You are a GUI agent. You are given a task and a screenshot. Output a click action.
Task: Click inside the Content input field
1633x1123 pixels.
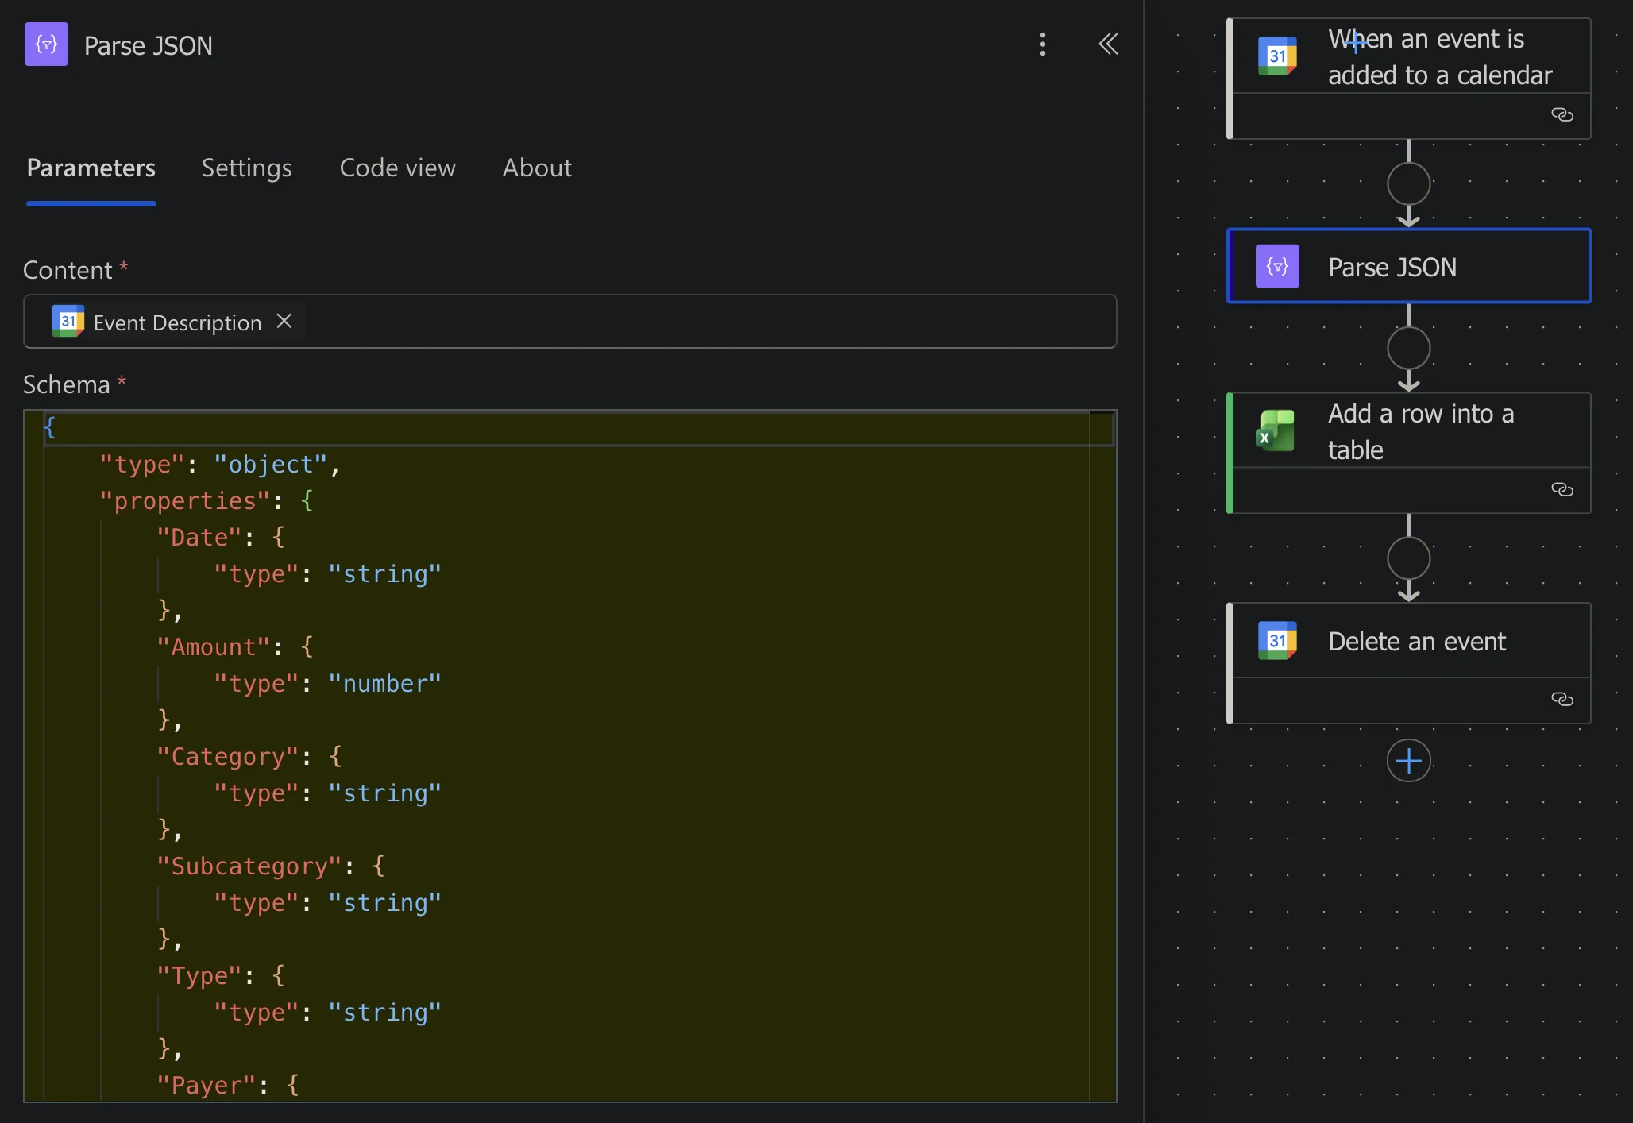pyautogui.click(x=569, y=322)
